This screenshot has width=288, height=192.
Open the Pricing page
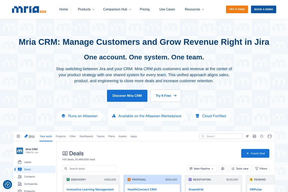[145, 9]
